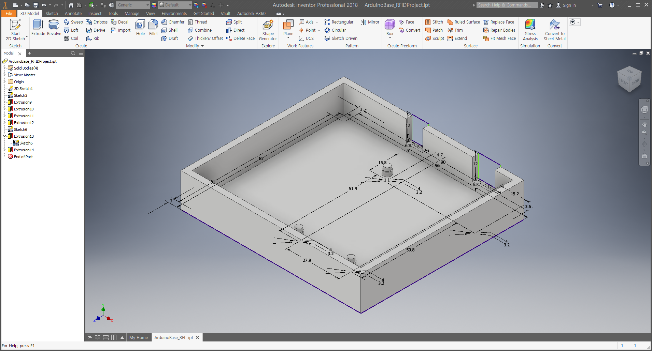Select the Extrude tool
This screenshot has width=652, height=351.
tap(38, 27)
